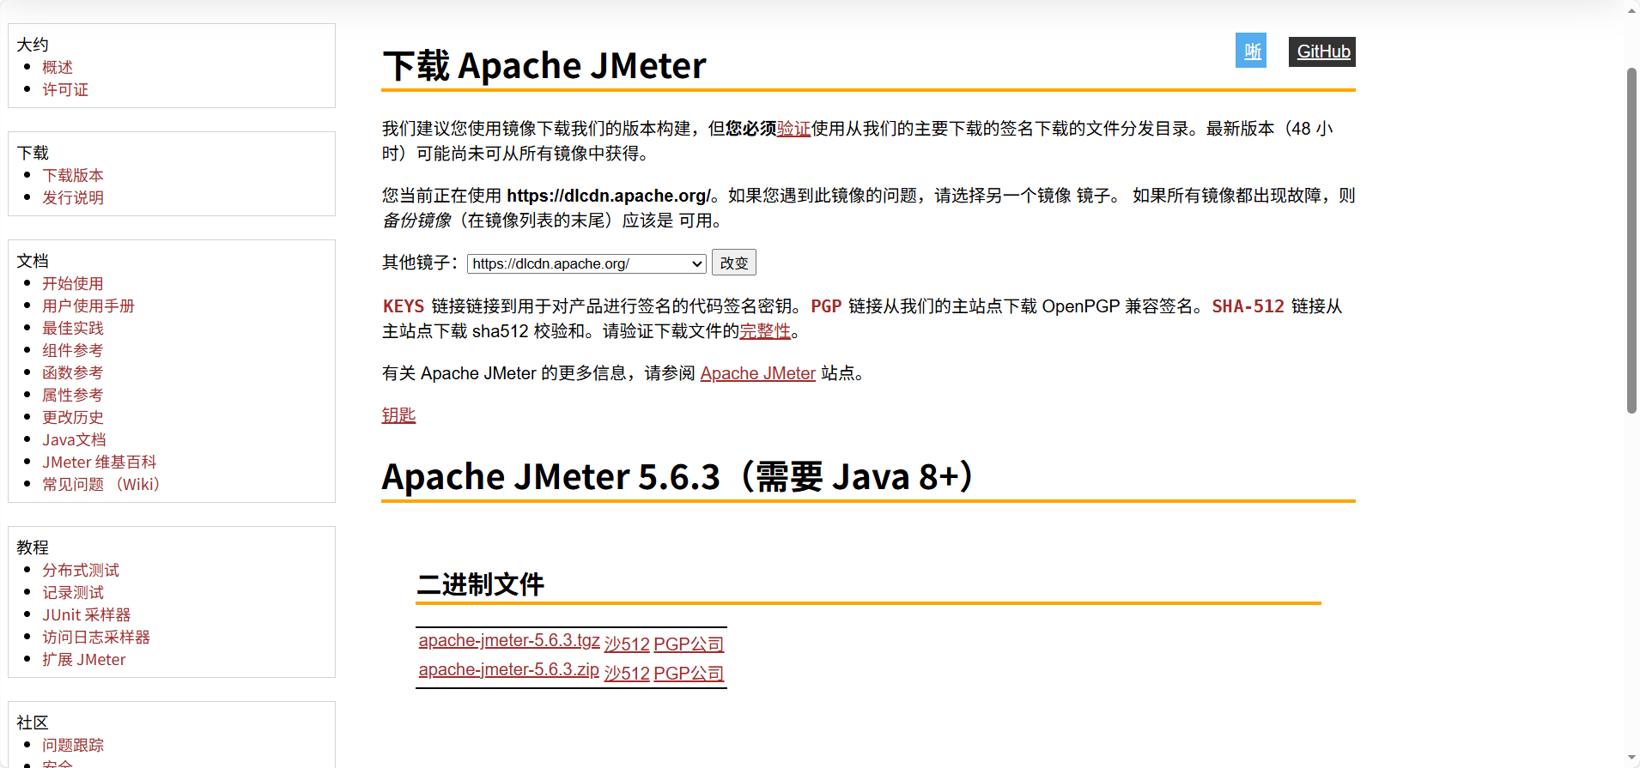Click the mirror URL https://dlcdn.apache.org/ bold text
This screenshot has width=1640, height=768.
tap(609, 196)
